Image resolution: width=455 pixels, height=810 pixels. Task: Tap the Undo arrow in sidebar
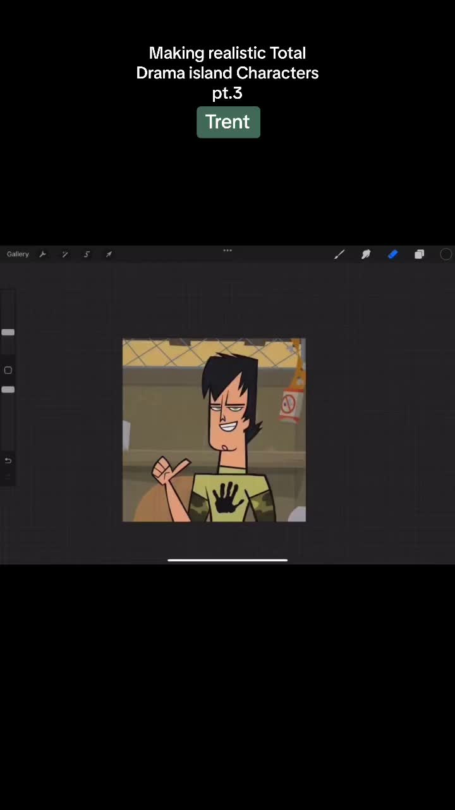click(x=8, y=460)
